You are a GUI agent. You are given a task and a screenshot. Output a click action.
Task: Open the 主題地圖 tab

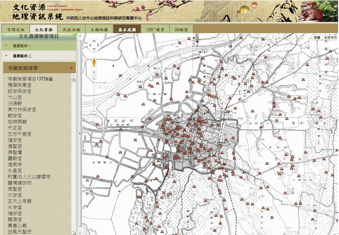[99, 29]
